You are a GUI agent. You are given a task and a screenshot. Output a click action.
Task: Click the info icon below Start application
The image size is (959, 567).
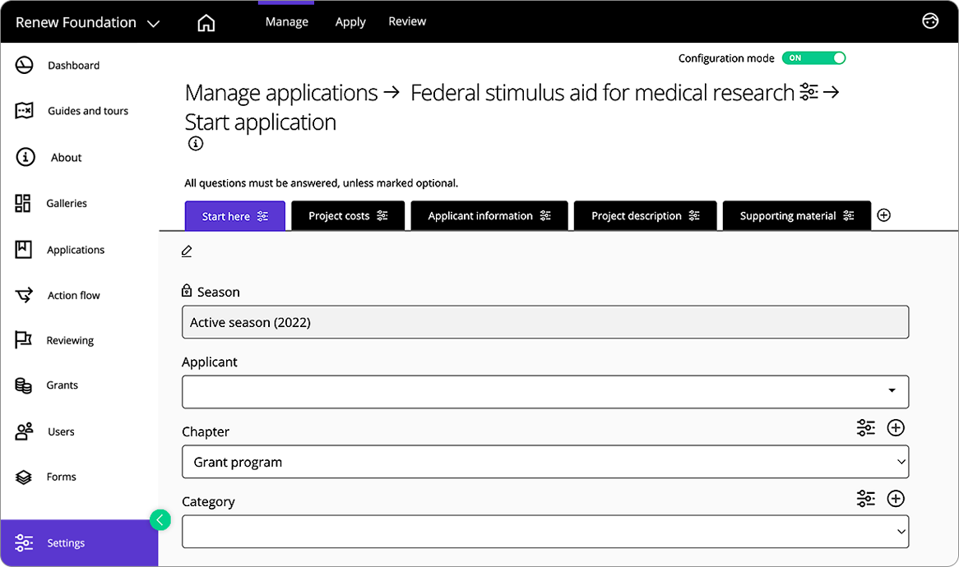point(195,144)
